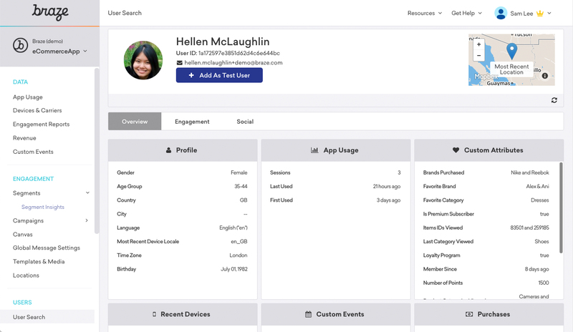The height and width of the screenshot is (332, 573).
Task: Switch to the Social tab
Action: (x=245, y=122)
